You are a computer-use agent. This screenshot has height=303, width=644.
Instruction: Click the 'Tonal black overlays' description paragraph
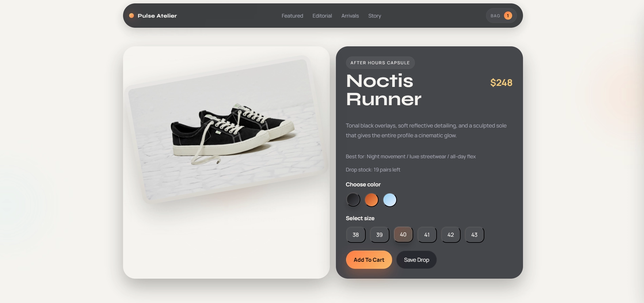tap(426, 131)
